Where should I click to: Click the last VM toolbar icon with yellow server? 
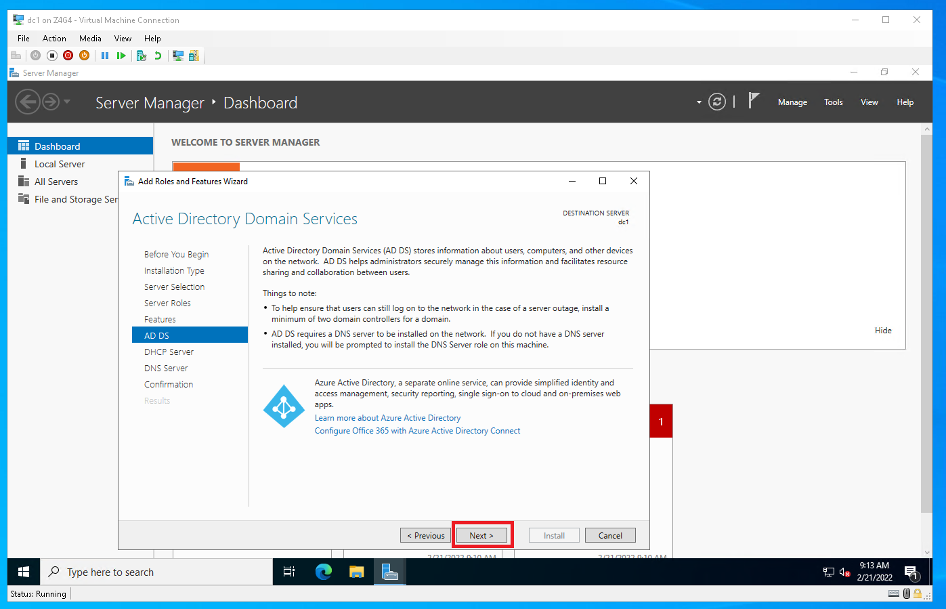coord(194,56)
